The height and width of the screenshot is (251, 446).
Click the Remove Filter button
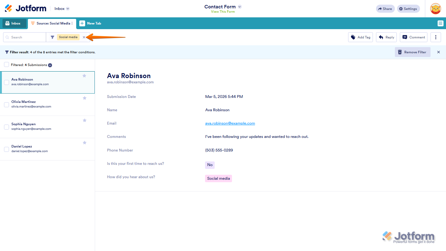413,52
